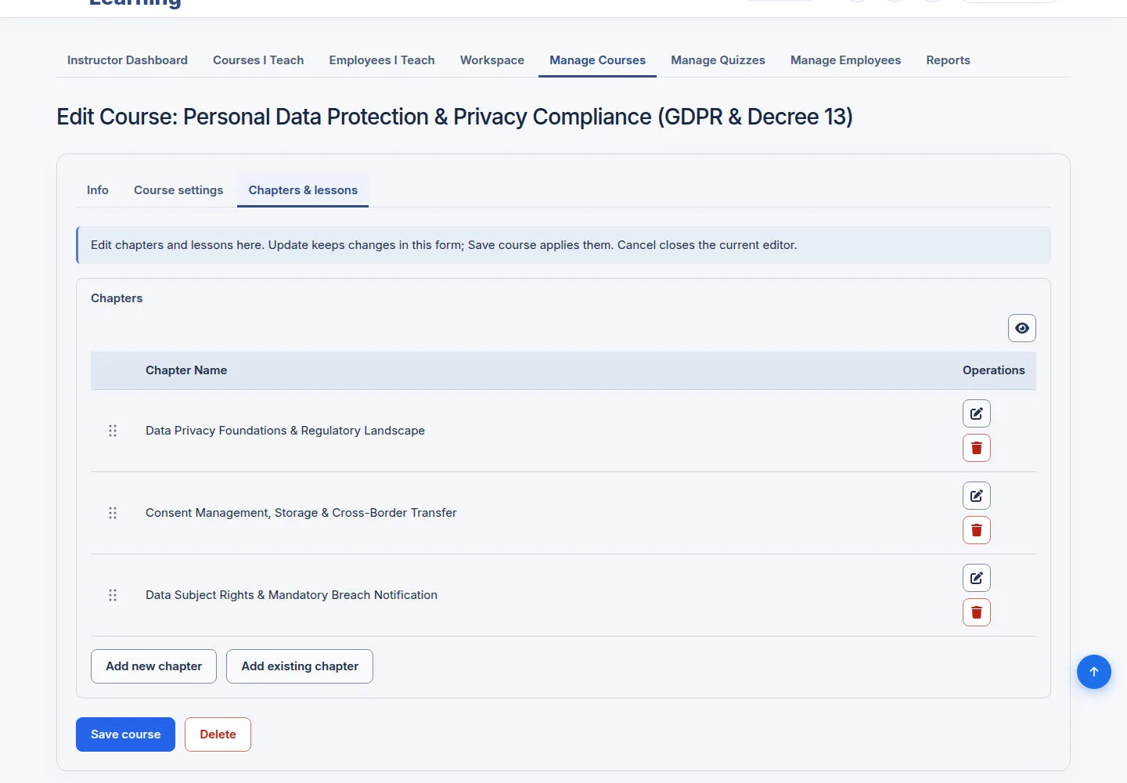Click drag handle for Data Privacy Foundations

(113, 431)
